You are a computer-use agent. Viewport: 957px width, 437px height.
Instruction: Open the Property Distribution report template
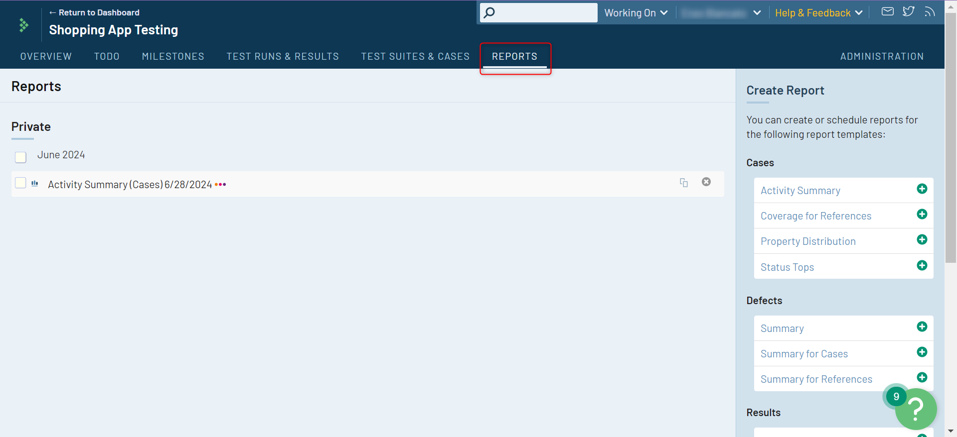click(x=808, y=241)
